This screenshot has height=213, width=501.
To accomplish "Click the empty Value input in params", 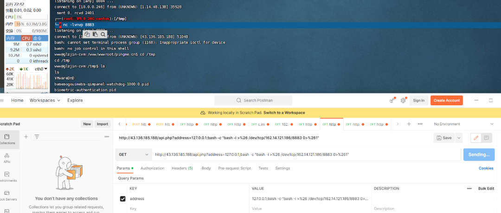I will pyautogui.click(x=310, y=208).
